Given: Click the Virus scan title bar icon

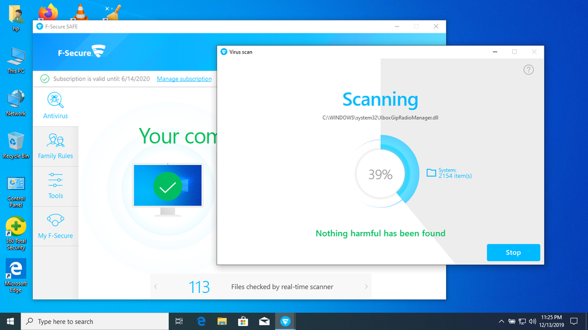Looking at the screenshot, I should click(224, 52).
